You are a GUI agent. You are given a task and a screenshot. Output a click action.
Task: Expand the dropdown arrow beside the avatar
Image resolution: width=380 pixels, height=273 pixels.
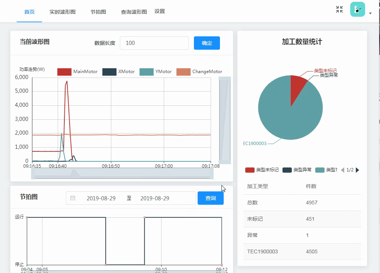pyautogui.click(x=370, y=13)
